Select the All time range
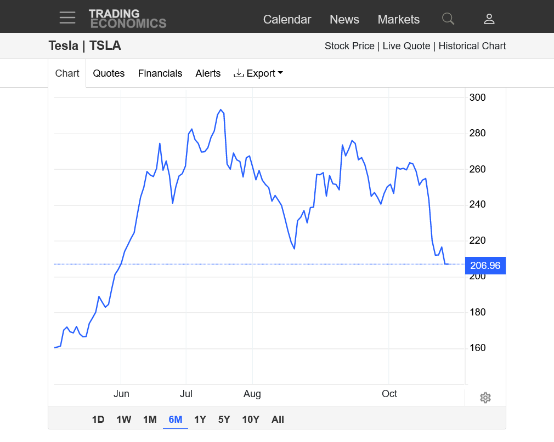554x442 pixels. tap(278, 420)
